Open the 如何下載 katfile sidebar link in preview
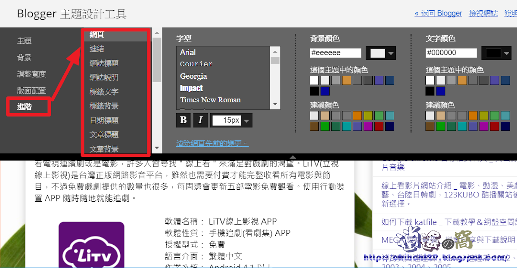This screenshot has height=268, width=517. tap(449, 222)
